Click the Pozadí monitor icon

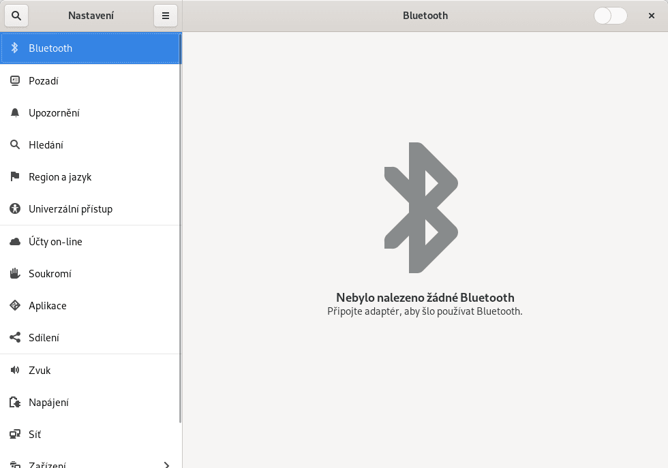(x=15, y=80)
